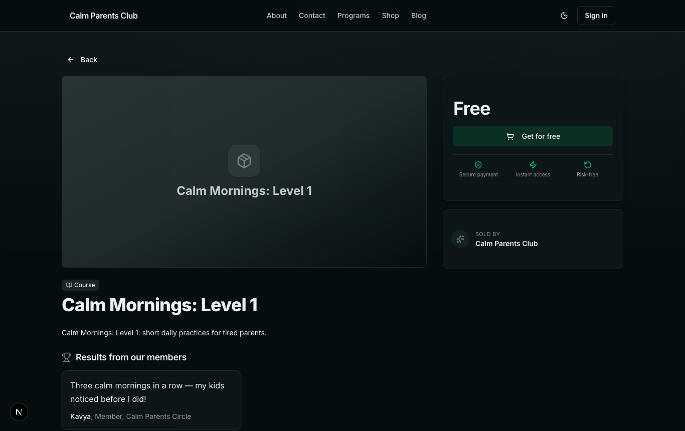685x431 pixels.
Task: Click the Results from our members heading
Action: point(131,357)
